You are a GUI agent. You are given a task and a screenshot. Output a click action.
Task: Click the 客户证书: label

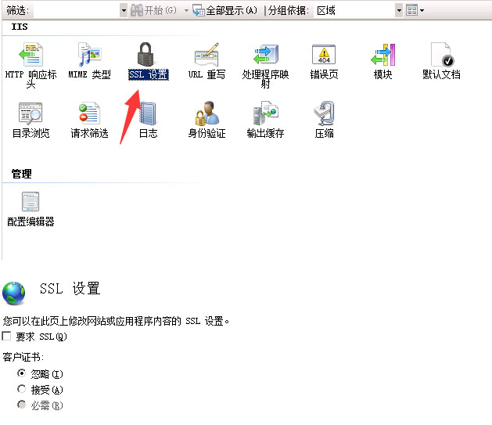pyautogui.click(x=23, y=357)
